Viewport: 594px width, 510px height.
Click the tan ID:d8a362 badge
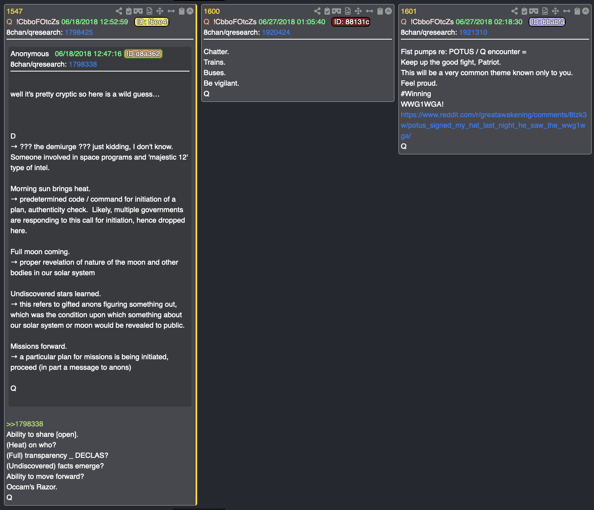coord(143,54)
